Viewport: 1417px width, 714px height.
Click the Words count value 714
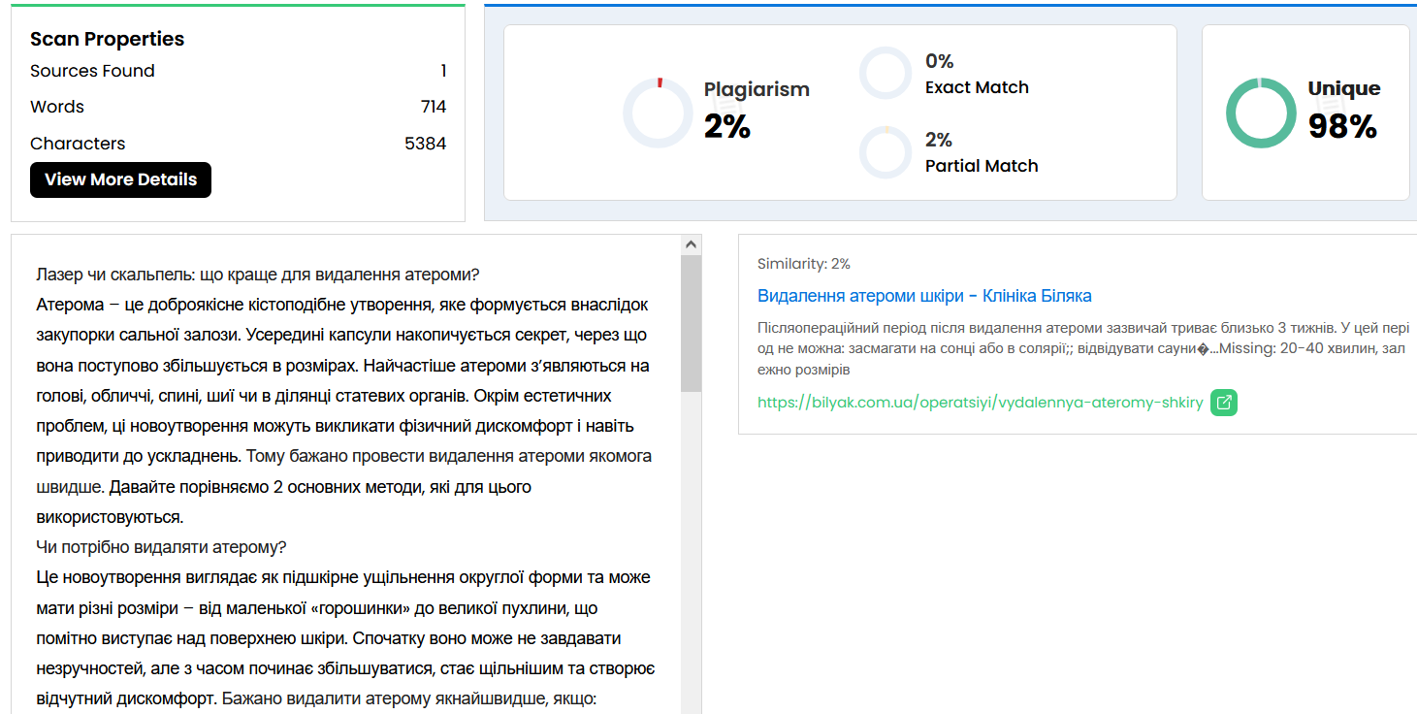(434, 107)
